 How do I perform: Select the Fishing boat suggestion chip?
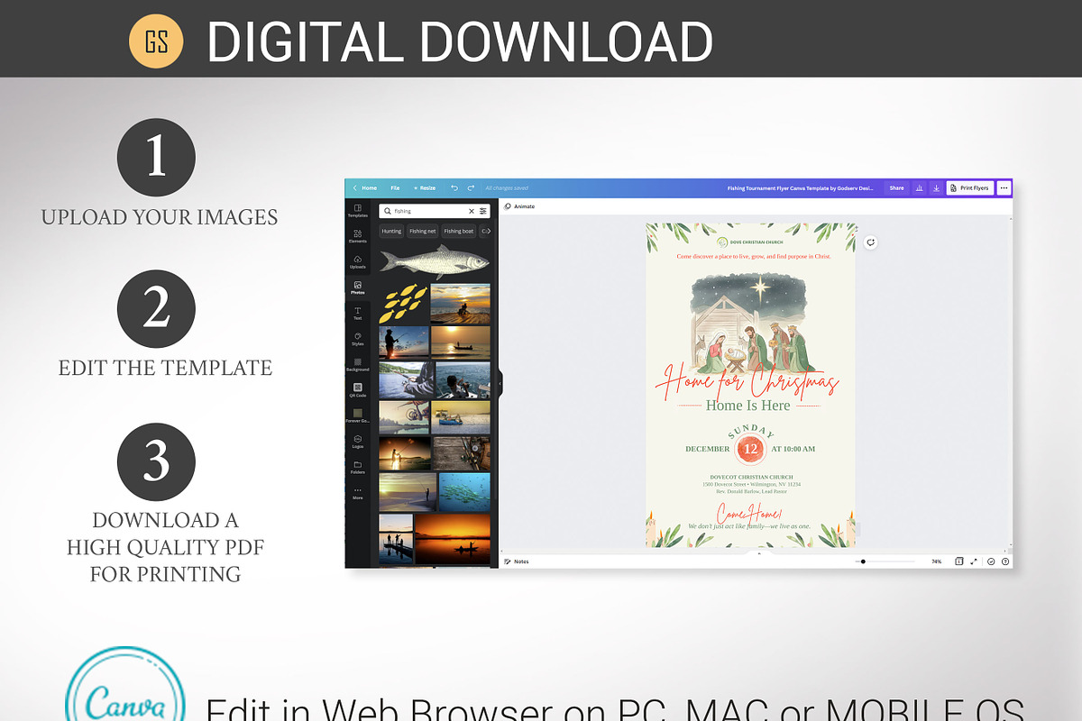[459, 232]
